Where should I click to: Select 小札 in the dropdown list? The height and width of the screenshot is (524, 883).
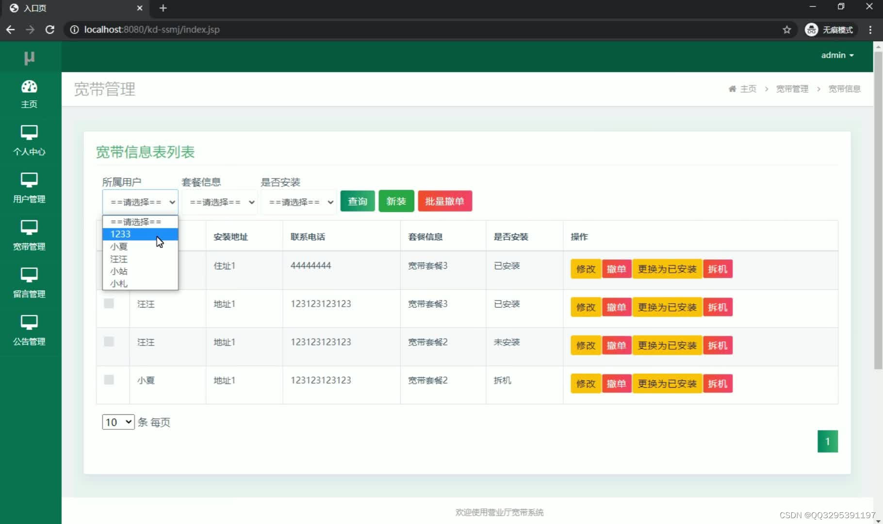tap(140, 283)
